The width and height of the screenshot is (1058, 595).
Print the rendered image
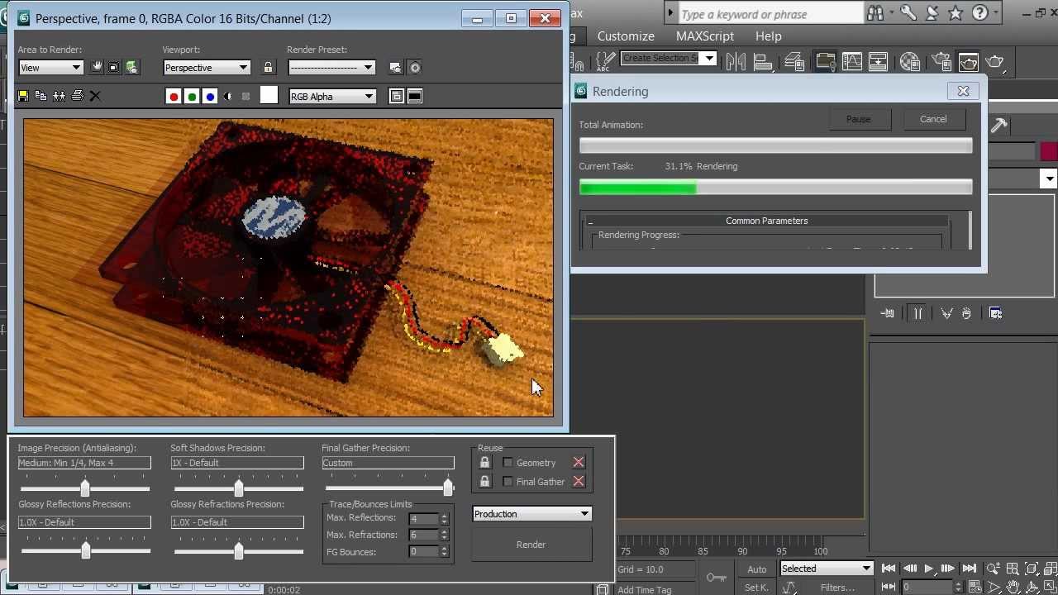[x=77, y=96]
